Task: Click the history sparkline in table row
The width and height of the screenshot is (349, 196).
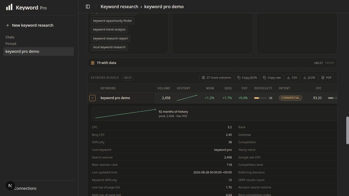Action: click(x=187, y=98)
